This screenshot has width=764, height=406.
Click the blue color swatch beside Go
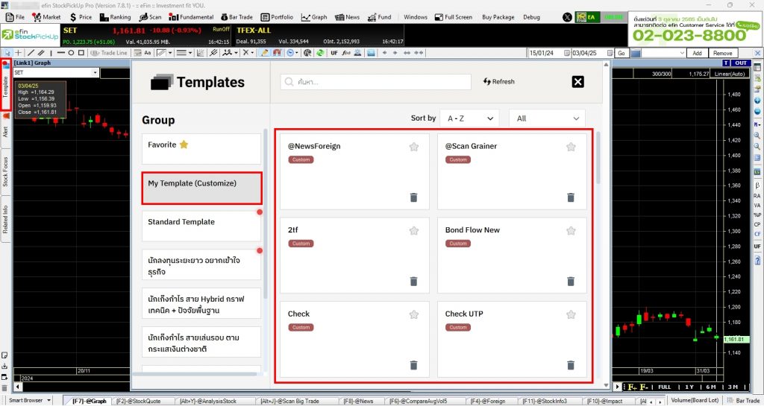tap(636, 53)
